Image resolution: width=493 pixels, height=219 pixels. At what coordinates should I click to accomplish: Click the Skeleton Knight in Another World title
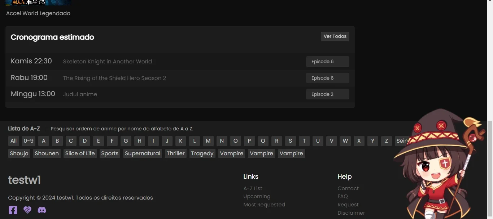108,62
